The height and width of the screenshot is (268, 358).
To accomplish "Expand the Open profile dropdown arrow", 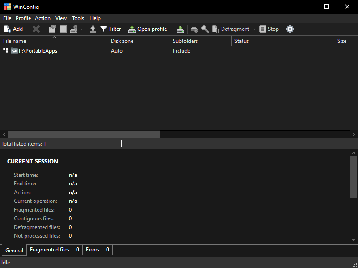I will [x=172, y=29].
